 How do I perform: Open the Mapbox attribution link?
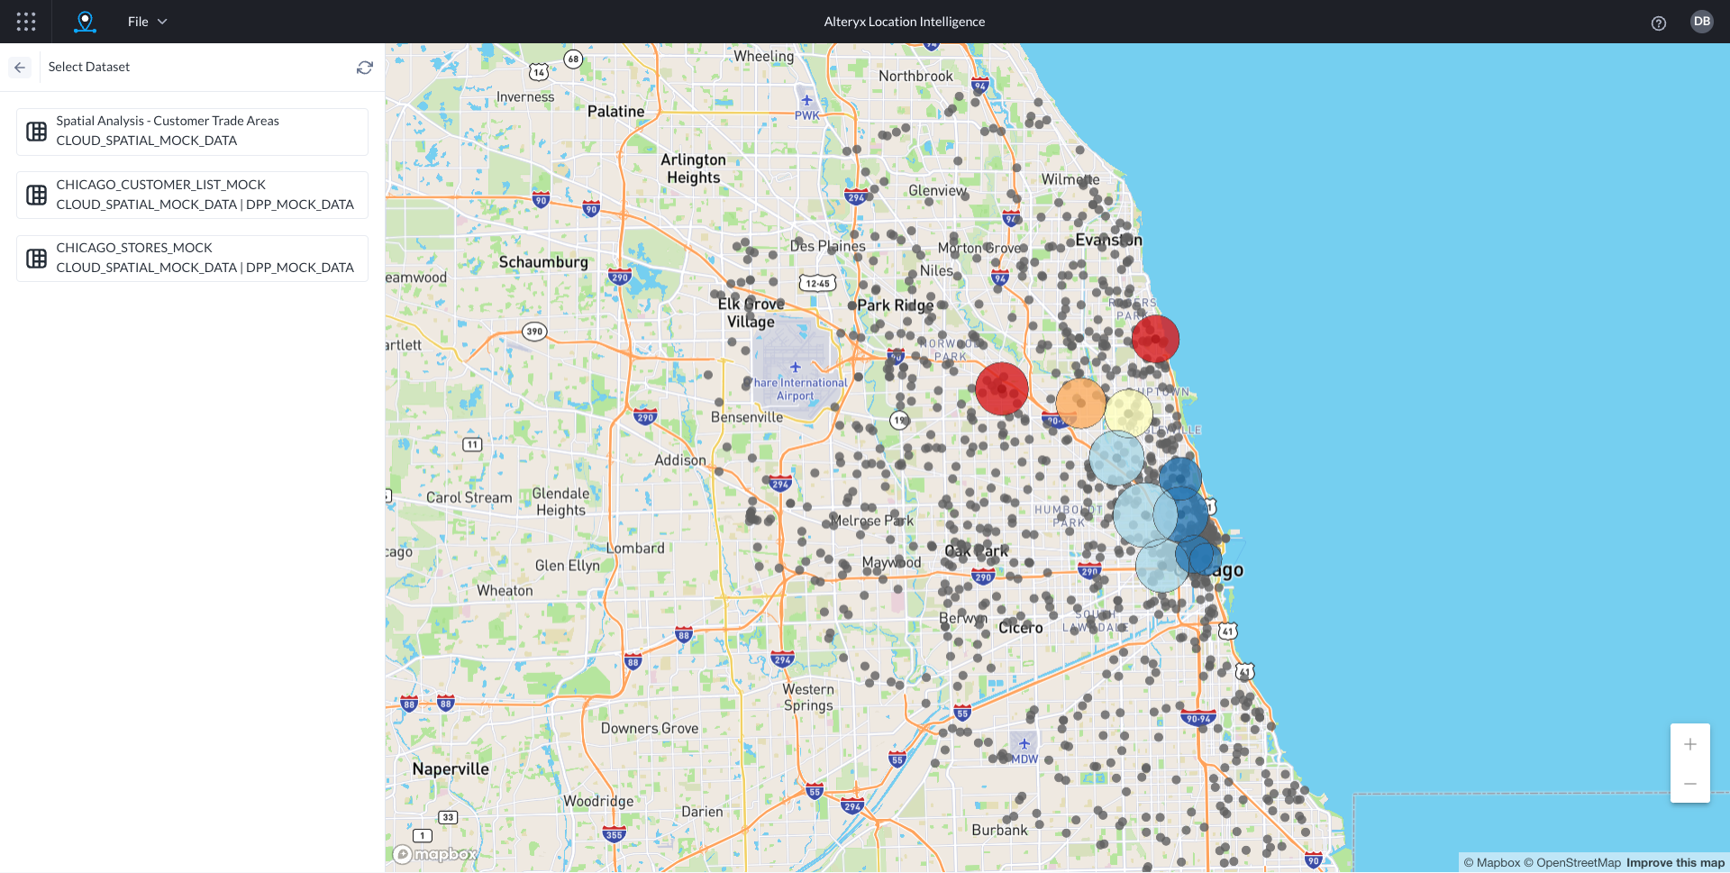pos(1491,863)
